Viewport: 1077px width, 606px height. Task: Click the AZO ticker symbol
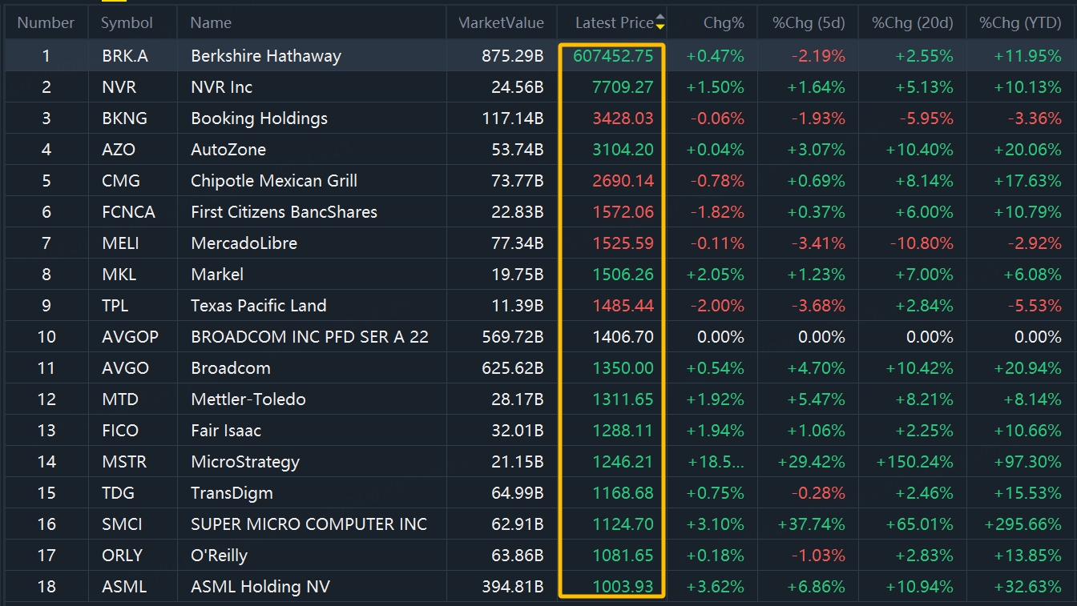click(x=119, y=150)
